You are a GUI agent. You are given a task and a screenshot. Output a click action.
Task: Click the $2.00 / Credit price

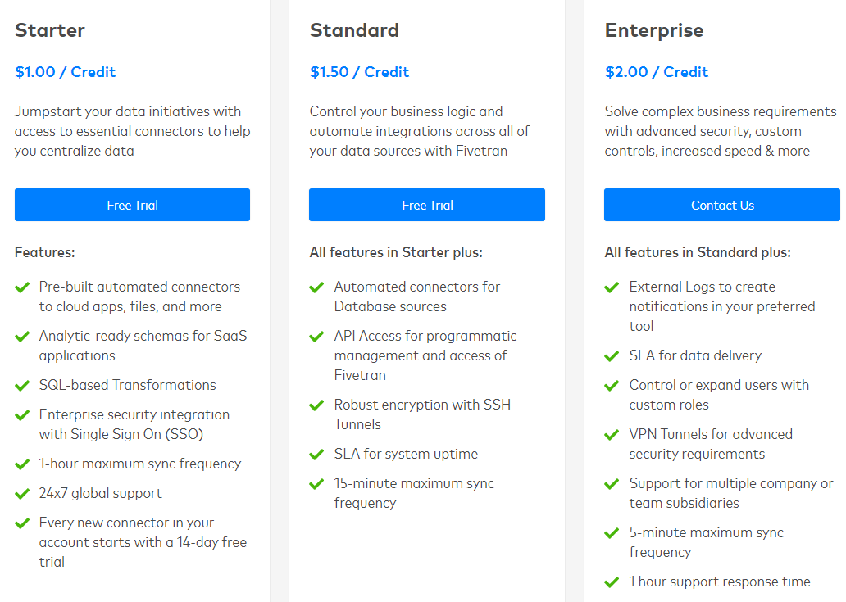[656, 72]
